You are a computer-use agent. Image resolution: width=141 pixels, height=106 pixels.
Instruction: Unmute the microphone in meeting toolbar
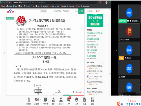[29, 101]
